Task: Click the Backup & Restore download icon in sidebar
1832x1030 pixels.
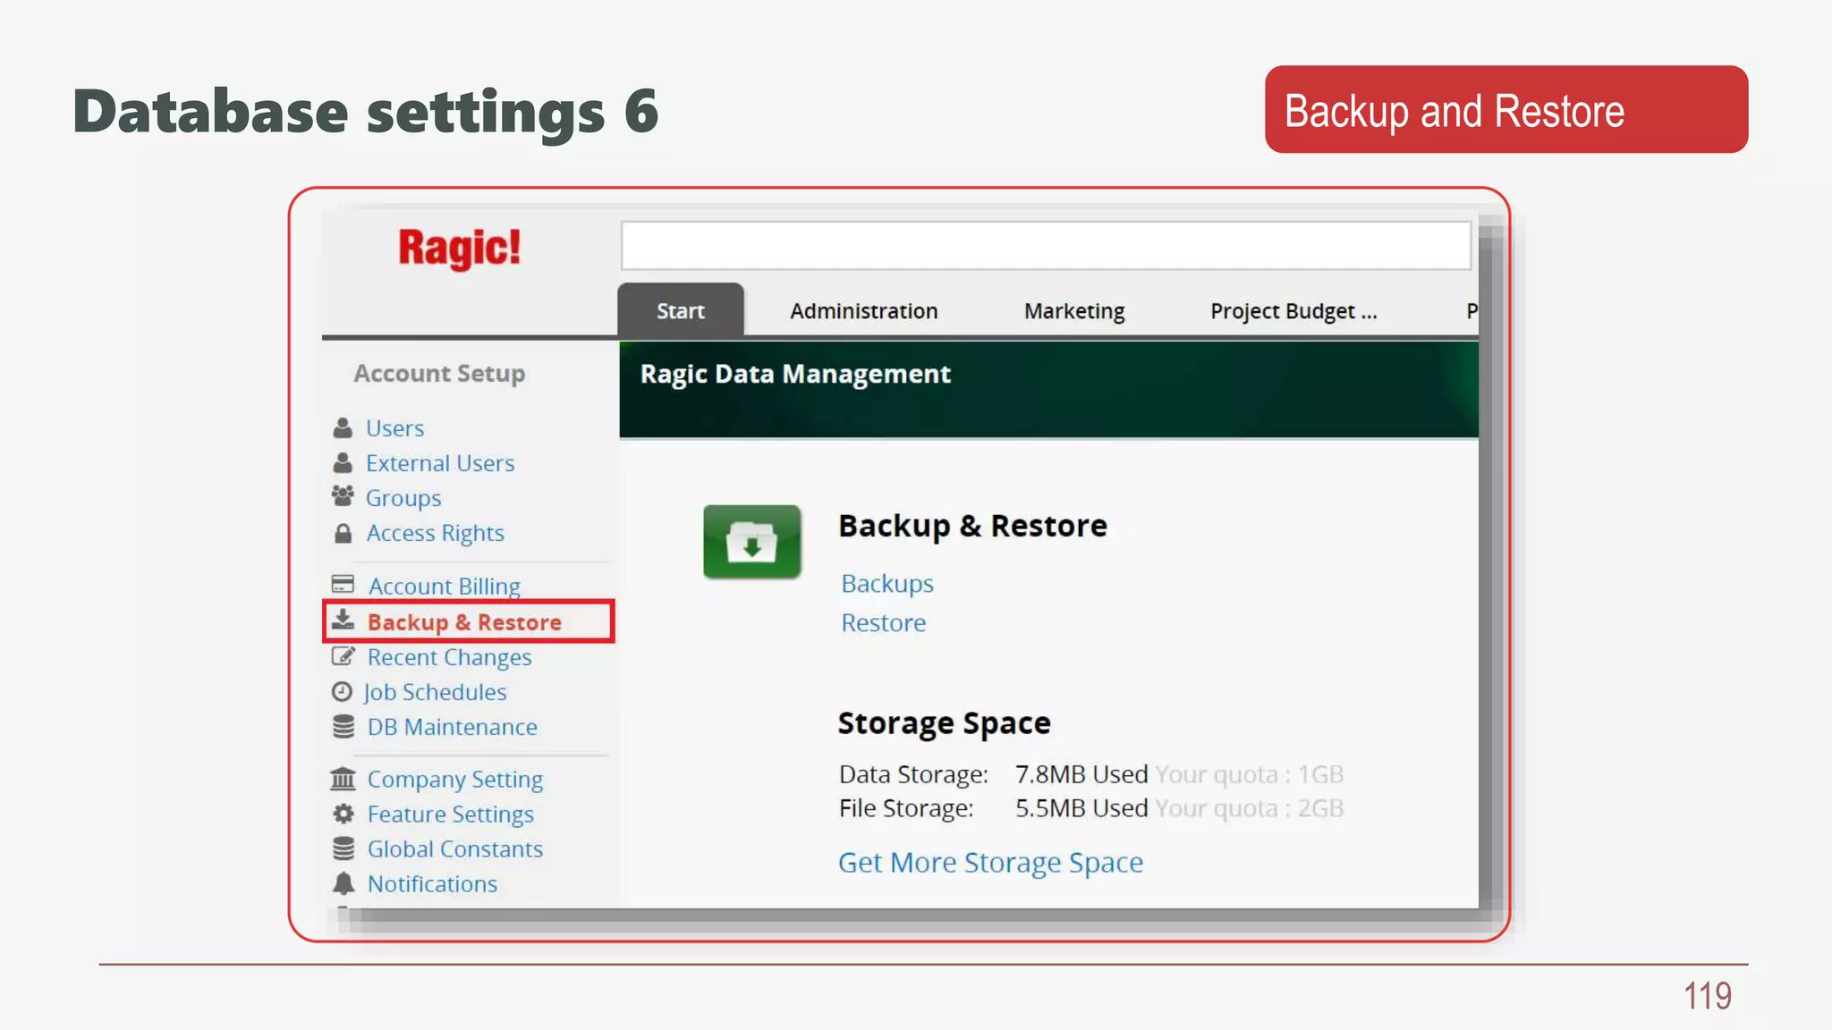Action: [x=343, y=620]
